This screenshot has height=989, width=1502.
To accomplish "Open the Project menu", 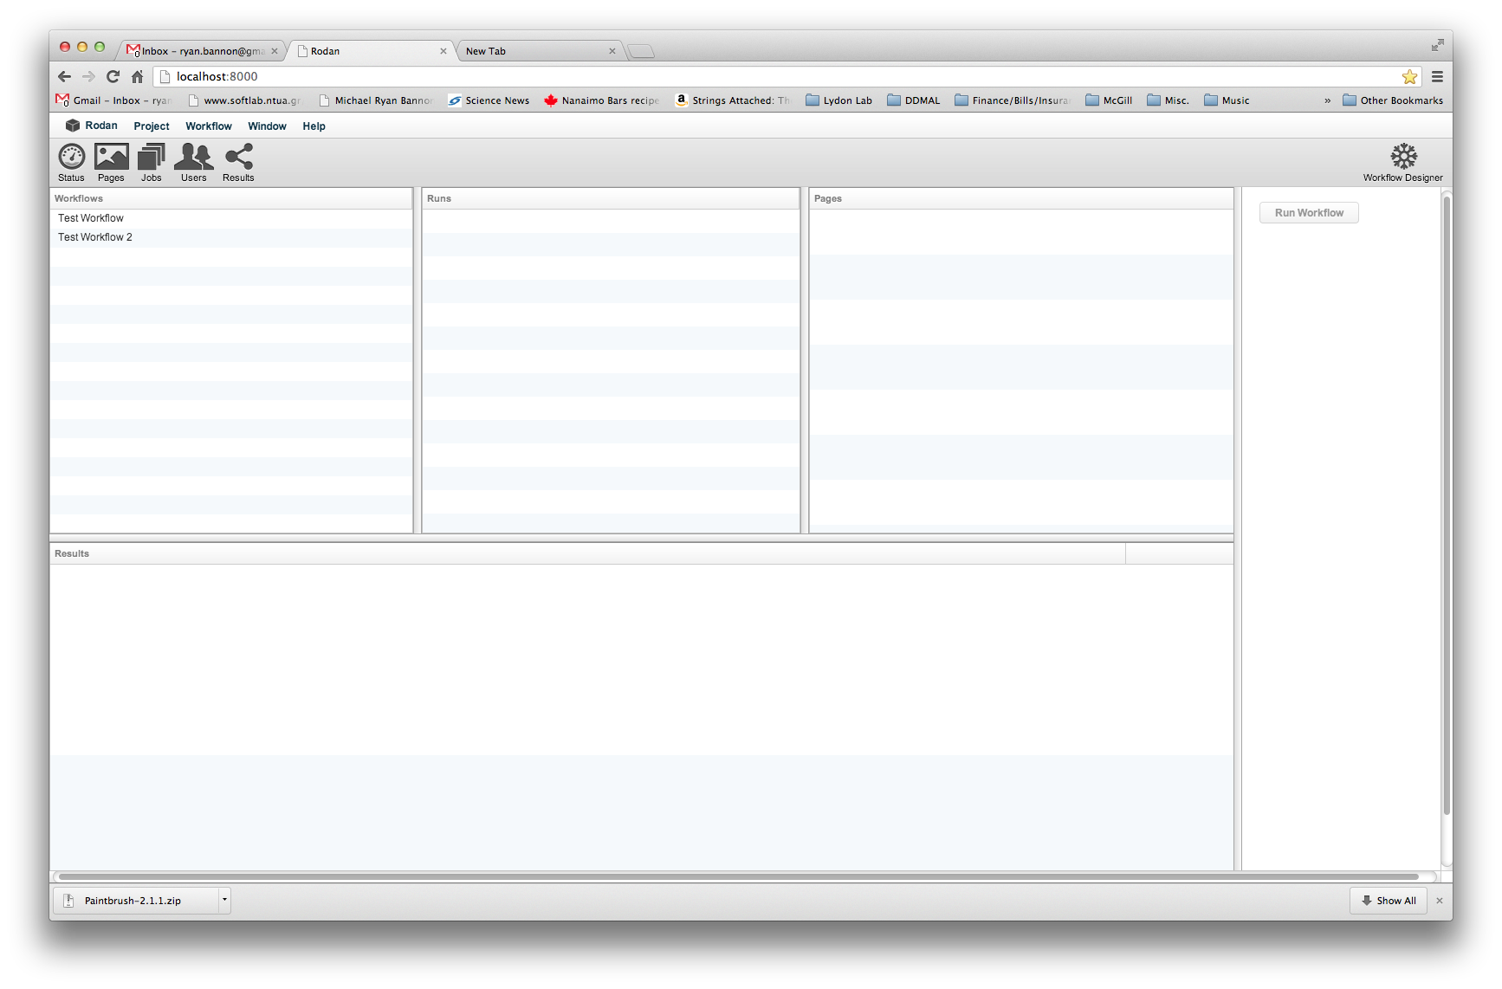I will coord(151,126).
